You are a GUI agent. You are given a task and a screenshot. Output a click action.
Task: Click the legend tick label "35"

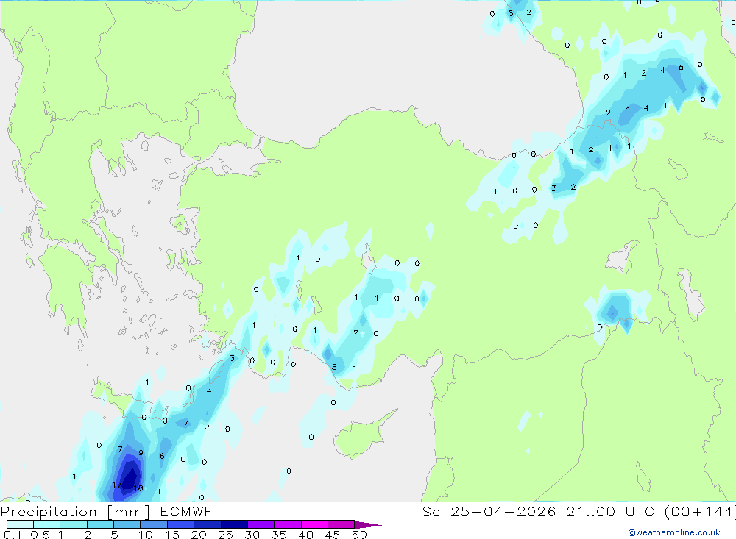pyautogui.click(x=279, y=535)
